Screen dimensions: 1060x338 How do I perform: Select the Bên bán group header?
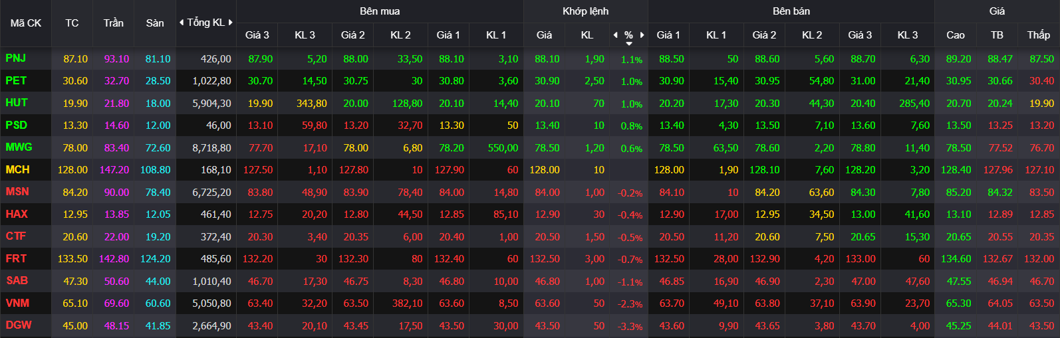pos(791,11)
